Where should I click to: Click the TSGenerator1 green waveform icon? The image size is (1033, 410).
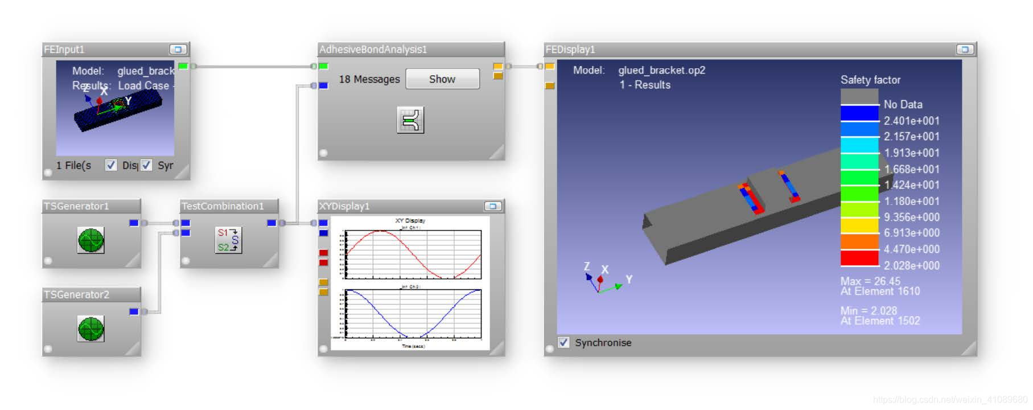pyautogui.click(x=91, y=240)
